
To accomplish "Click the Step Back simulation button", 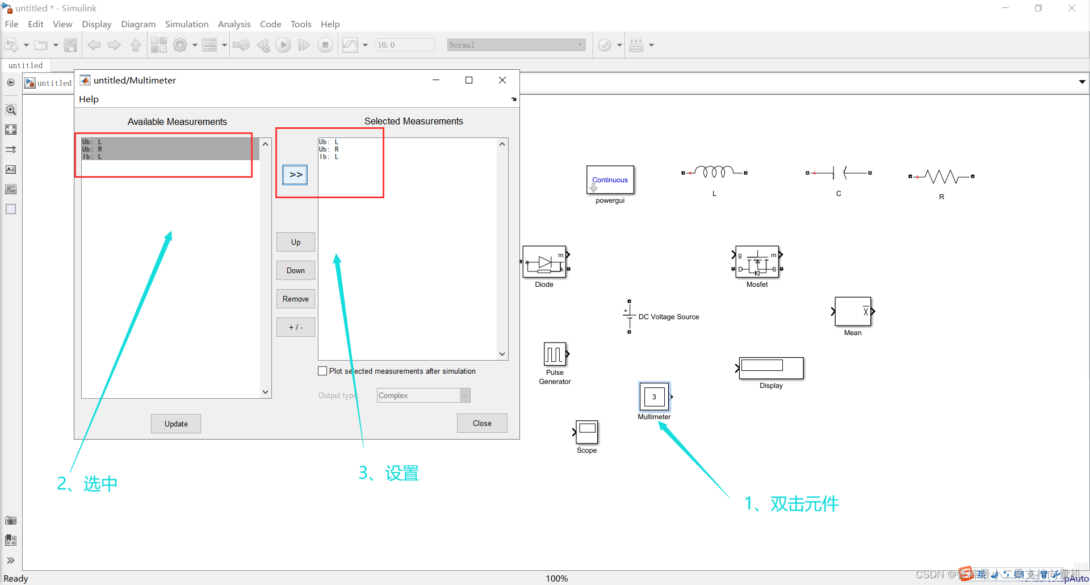I will (x=263, y=45).
